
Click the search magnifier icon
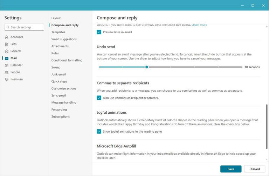(8, 27)
